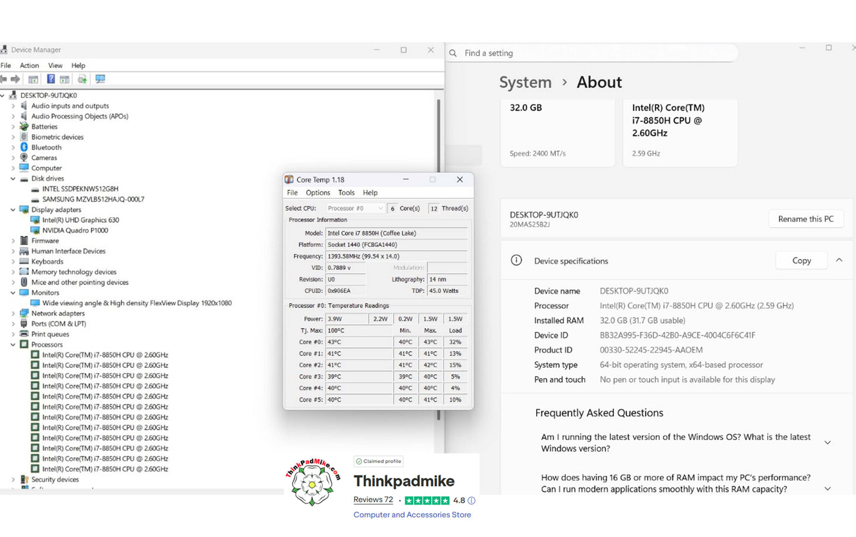This screenshot has height=537, width=856.
Task: Collapse the Device specifications section chevron
Action: [839, 260]
